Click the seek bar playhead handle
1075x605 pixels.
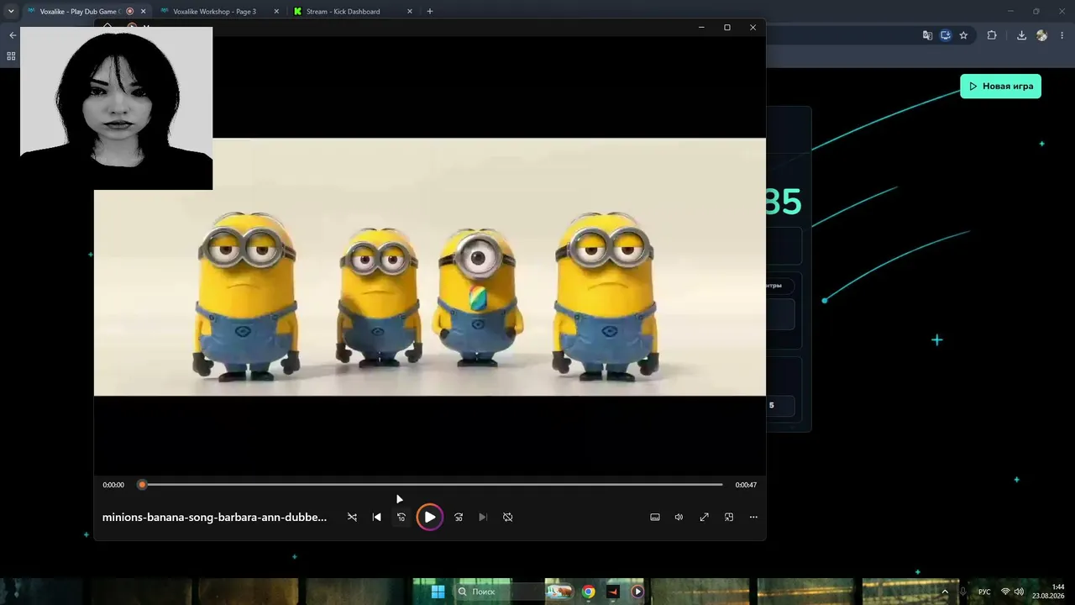pyautogui.click(x=142, y=485)
